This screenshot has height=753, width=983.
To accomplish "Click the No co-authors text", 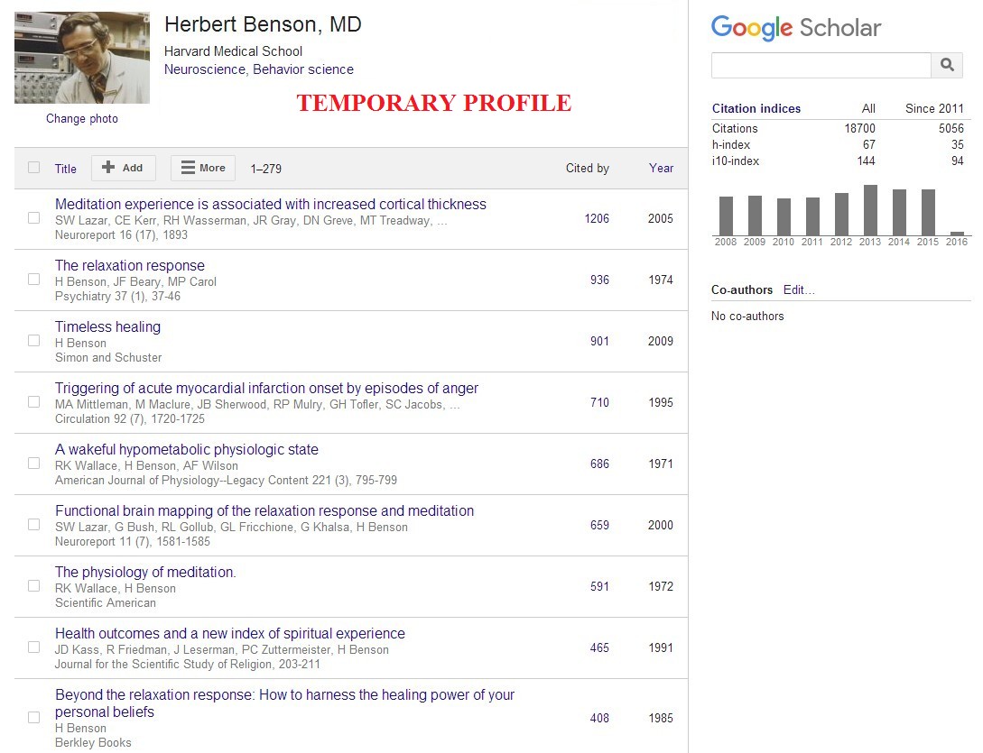I will [x=747, y=317].
